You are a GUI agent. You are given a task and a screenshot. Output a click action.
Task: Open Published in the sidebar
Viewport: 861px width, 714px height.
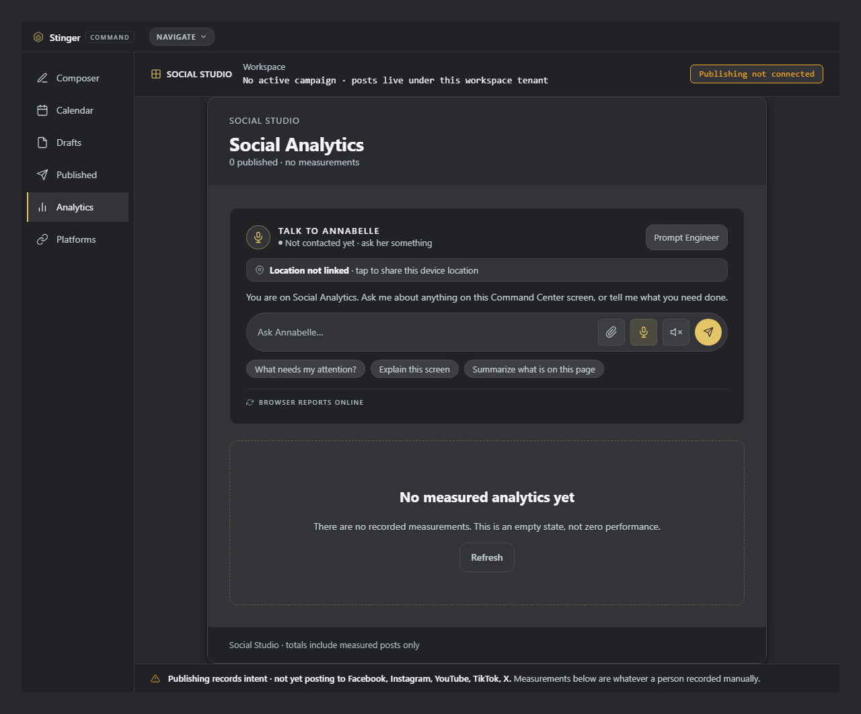click(x=77, y=175)
